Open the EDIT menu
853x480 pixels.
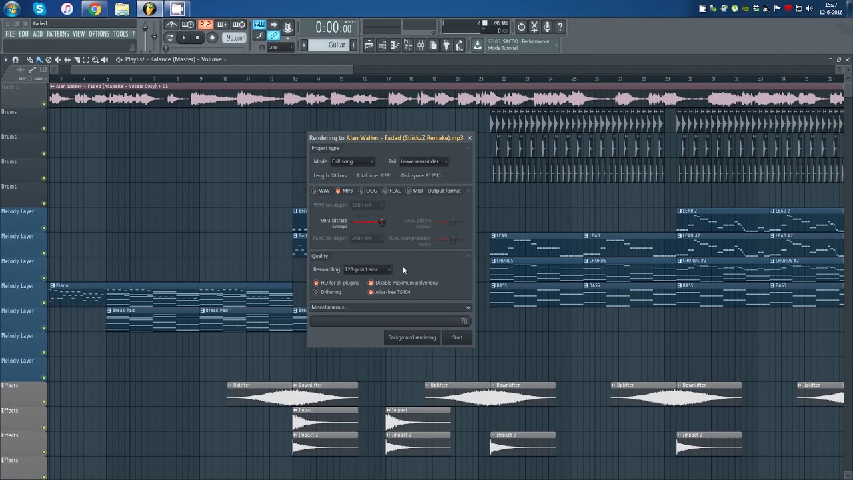(x=23, y=34)
